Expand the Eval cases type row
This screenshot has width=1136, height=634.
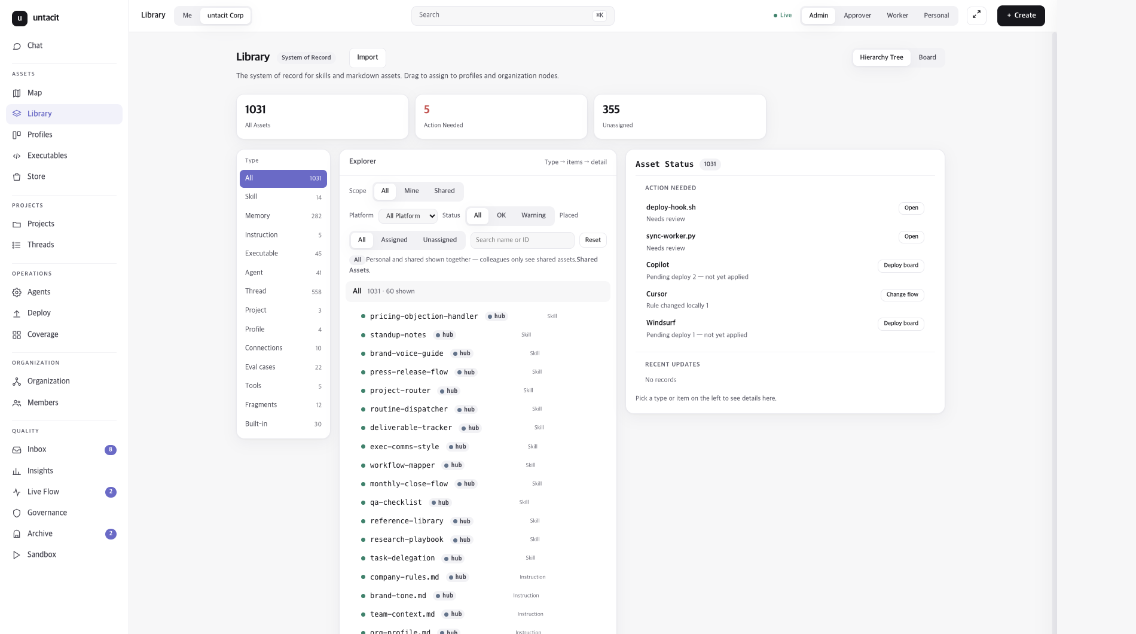coord(283,367)
